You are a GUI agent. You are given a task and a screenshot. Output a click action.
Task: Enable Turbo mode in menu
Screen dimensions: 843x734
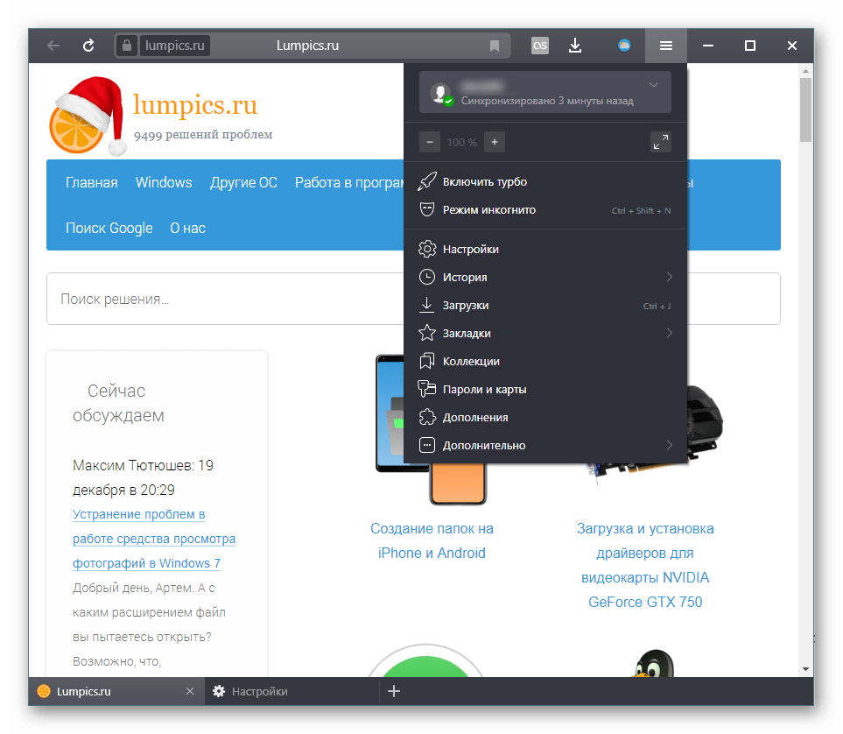484,182
